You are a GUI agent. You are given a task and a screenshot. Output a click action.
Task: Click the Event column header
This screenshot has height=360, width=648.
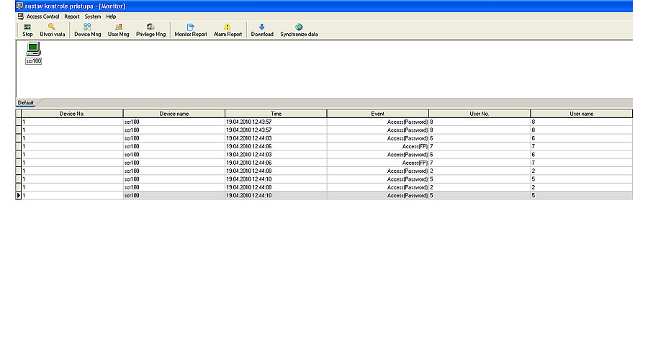[x=377, y=114]
